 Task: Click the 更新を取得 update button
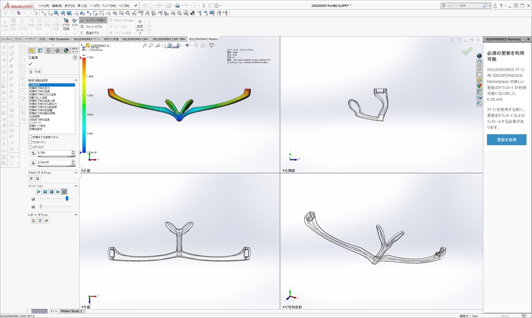click(x=506, y=140)
